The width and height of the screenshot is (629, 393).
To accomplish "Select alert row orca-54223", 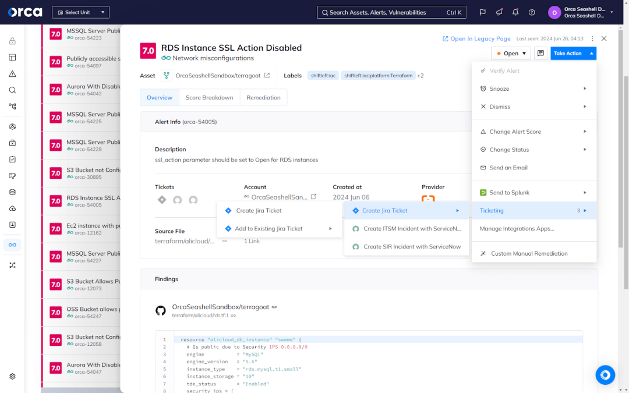I will pyautogui.click(x=82, y=34).
